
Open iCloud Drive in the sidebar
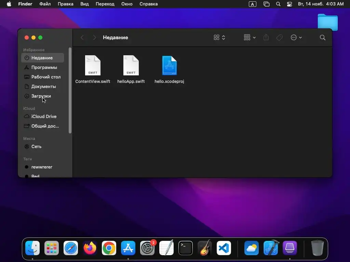pos(43,116)
